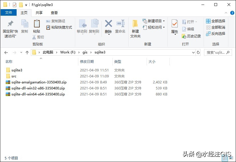Screen dimensions: 236x162
Task: Expand the address bar history dropdown
Action: [193, 53]
